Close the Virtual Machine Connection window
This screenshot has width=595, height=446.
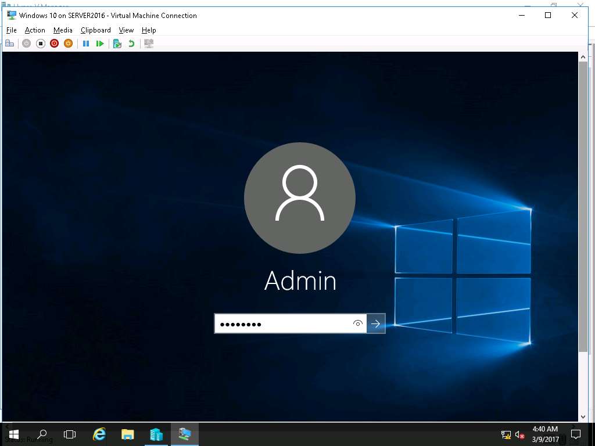click(575, 15)
